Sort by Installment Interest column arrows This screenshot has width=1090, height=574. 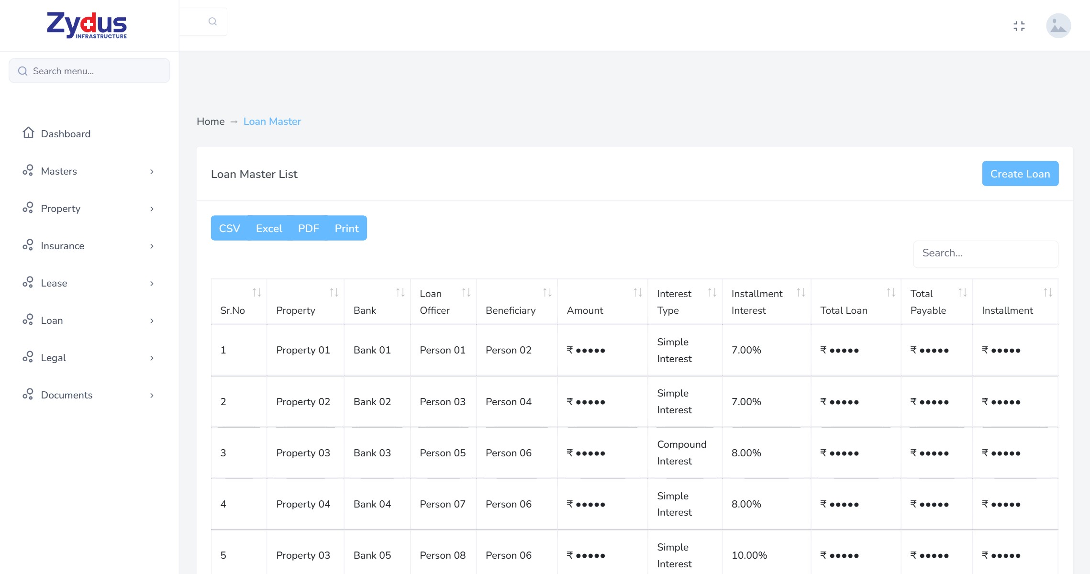pyautogui.click(x=801, y=292)
